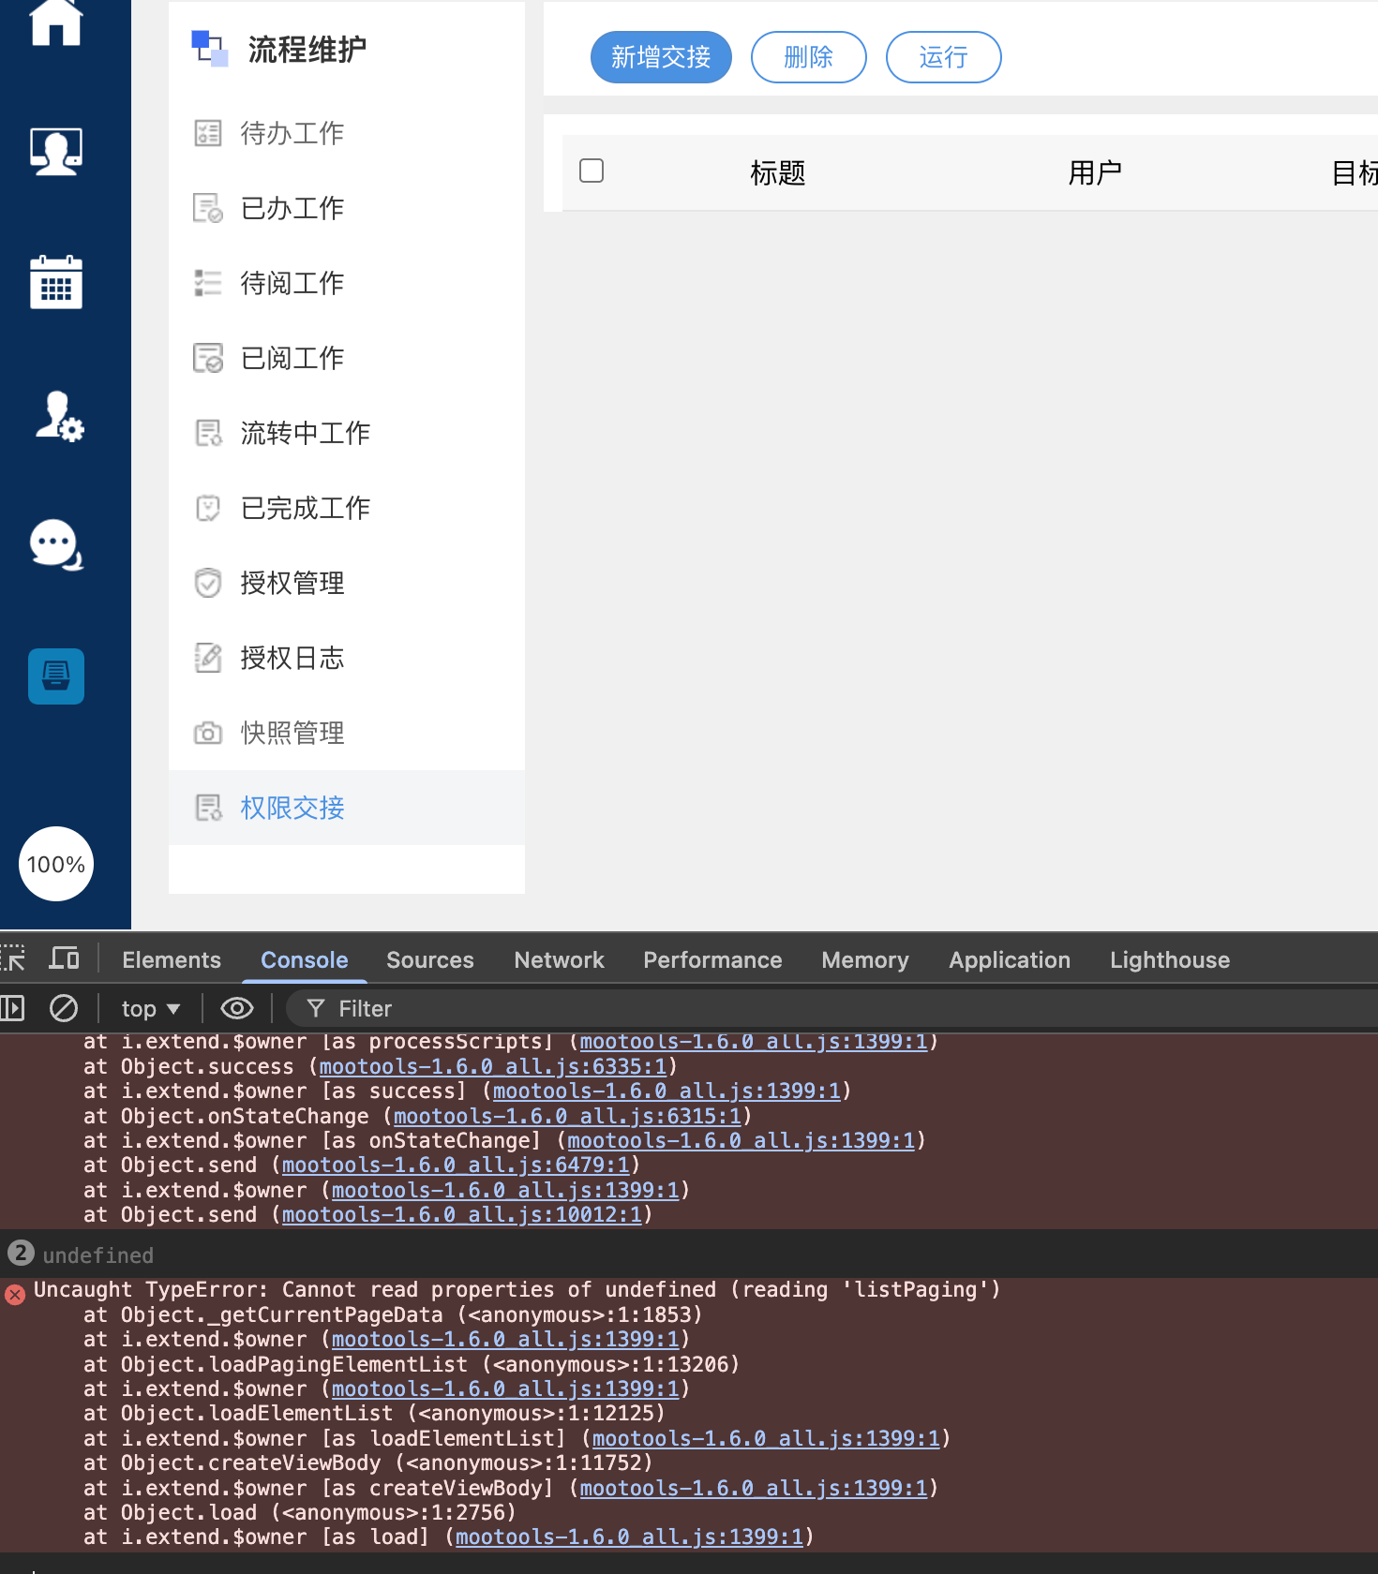Image resolution: width=1378 pixels, height=1574 pixels.
Task: Click icon beside 流转中工作
Action: pyautogui.click(x=208, y=433)
